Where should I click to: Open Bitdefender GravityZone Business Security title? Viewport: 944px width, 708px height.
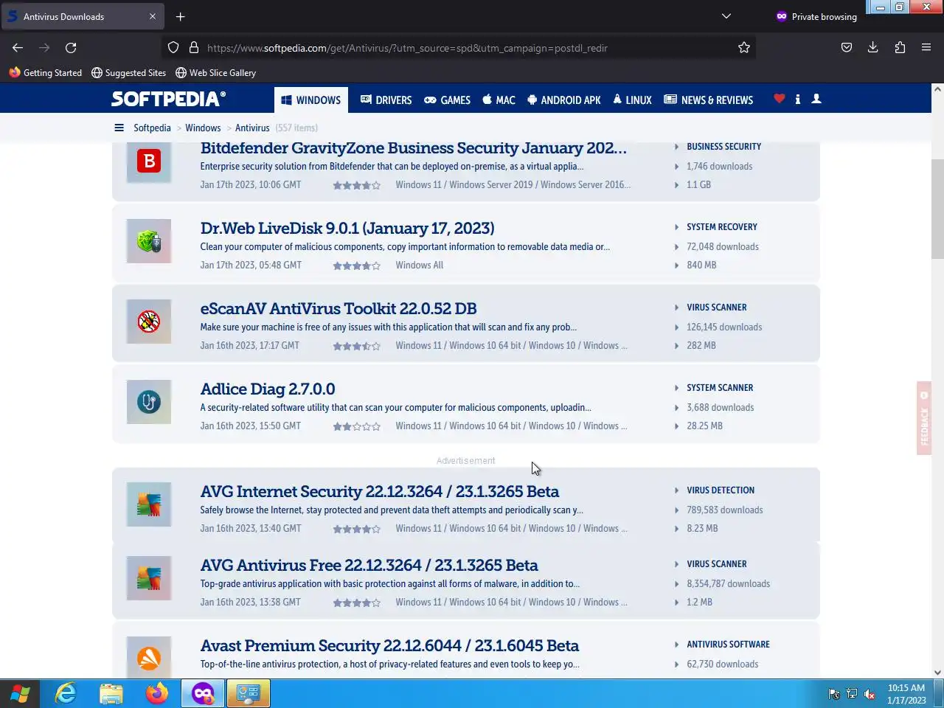[414, 148]
